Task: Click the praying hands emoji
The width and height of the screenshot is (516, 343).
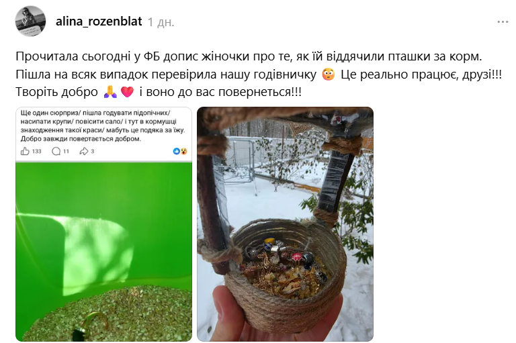Action: 110,92
